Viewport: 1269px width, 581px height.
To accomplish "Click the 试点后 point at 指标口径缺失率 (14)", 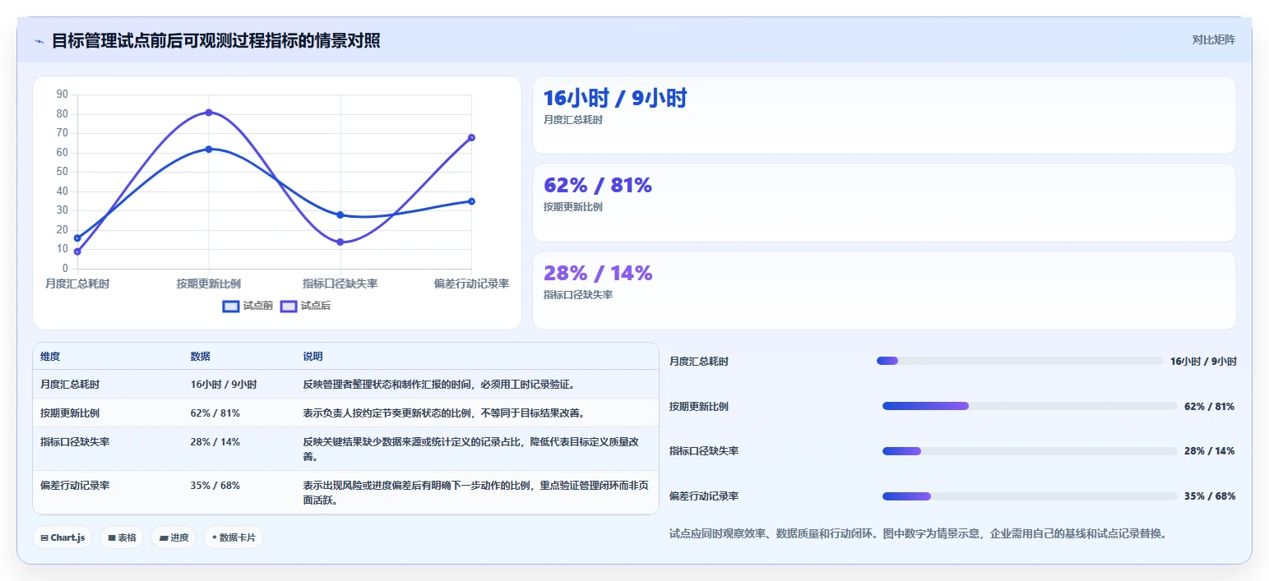I will point(340,242).
